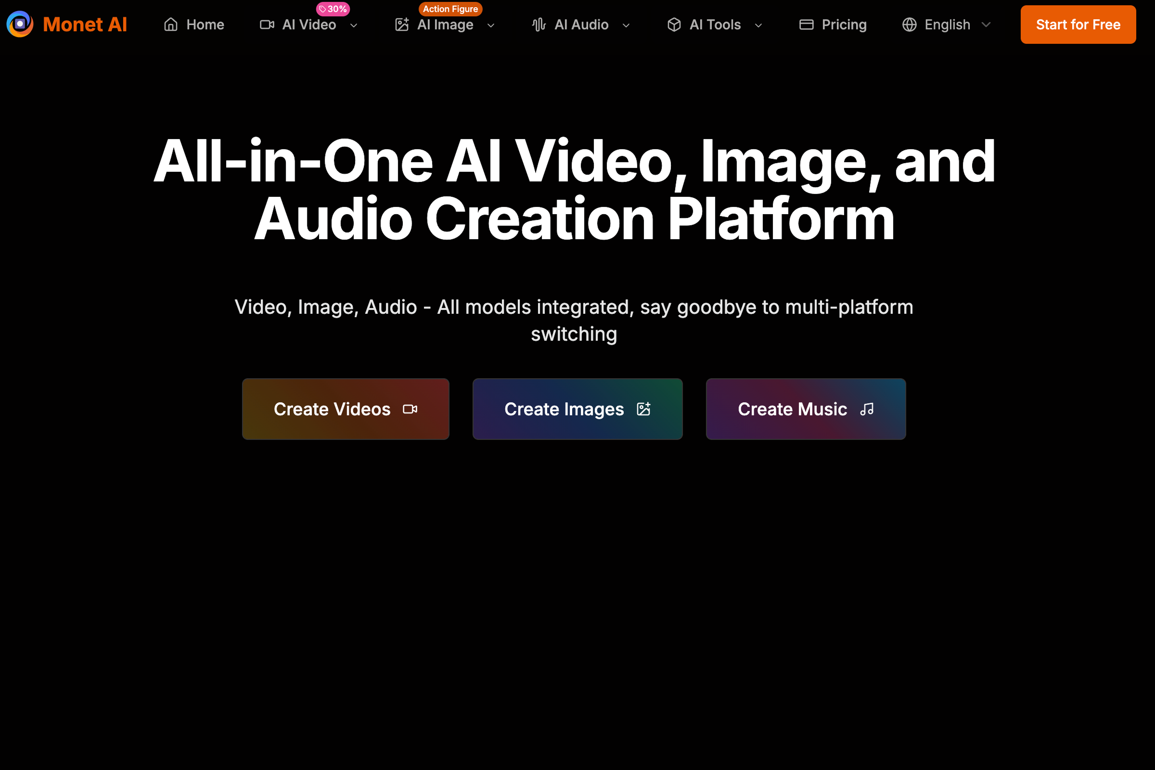Expand the AI Tools dropdown chevron
The image size is (1155, 770).
[758, 25]
